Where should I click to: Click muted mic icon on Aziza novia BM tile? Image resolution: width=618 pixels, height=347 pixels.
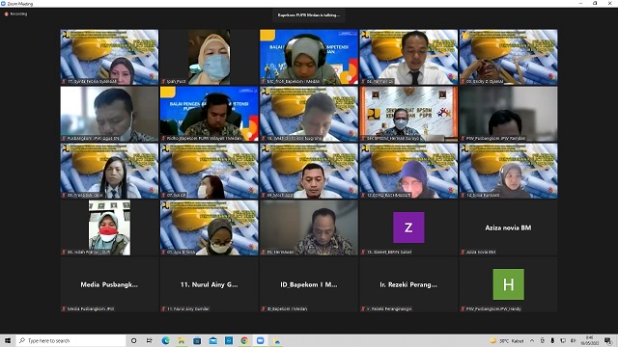[x=463, y=252]
